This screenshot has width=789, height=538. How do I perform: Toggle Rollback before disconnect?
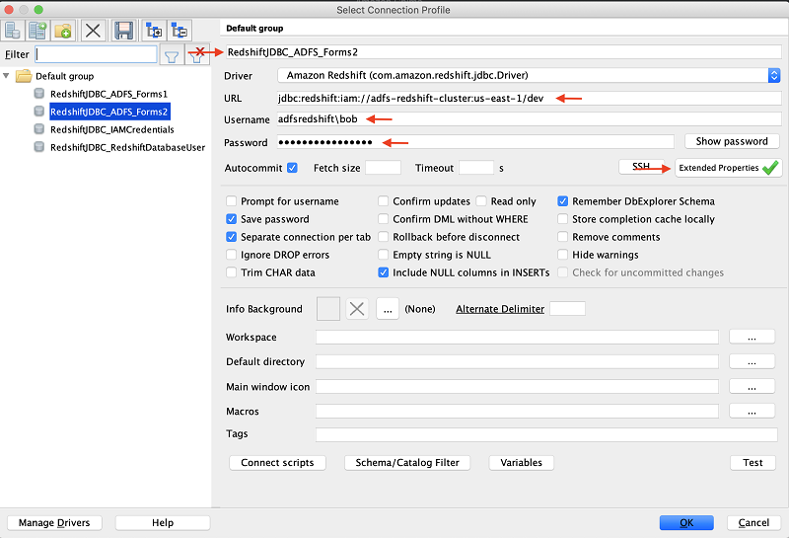[383, 236]
